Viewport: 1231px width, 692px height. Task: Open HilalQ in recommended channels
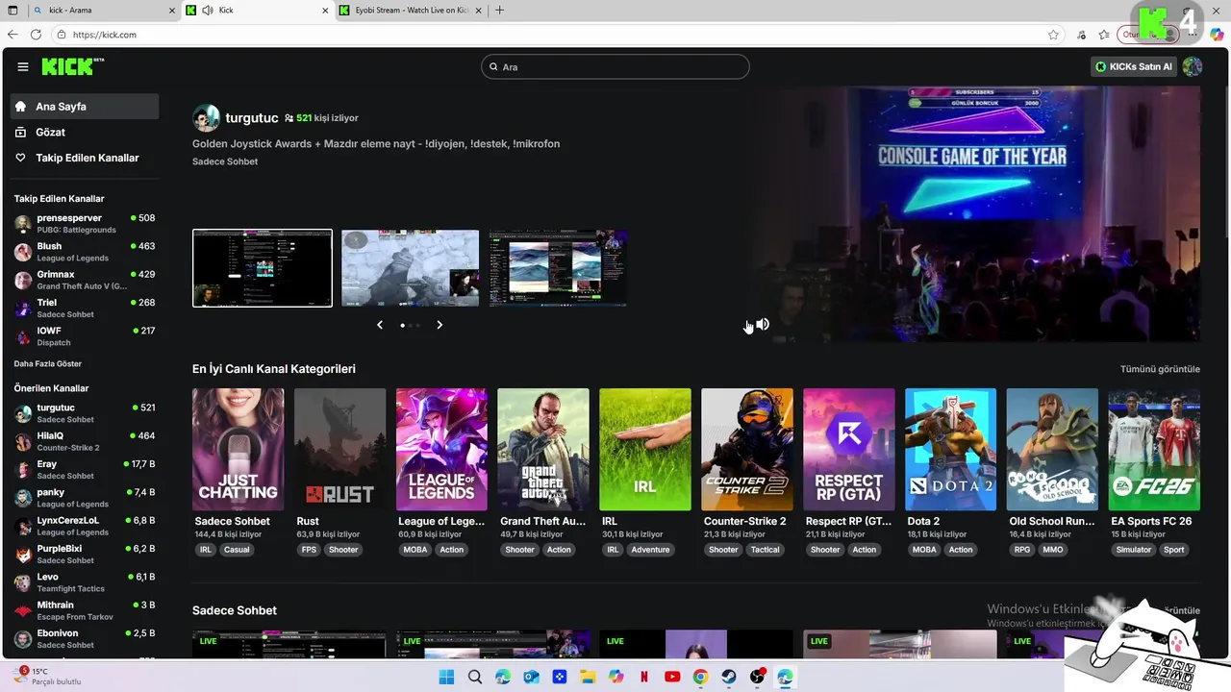pos(85,441)
